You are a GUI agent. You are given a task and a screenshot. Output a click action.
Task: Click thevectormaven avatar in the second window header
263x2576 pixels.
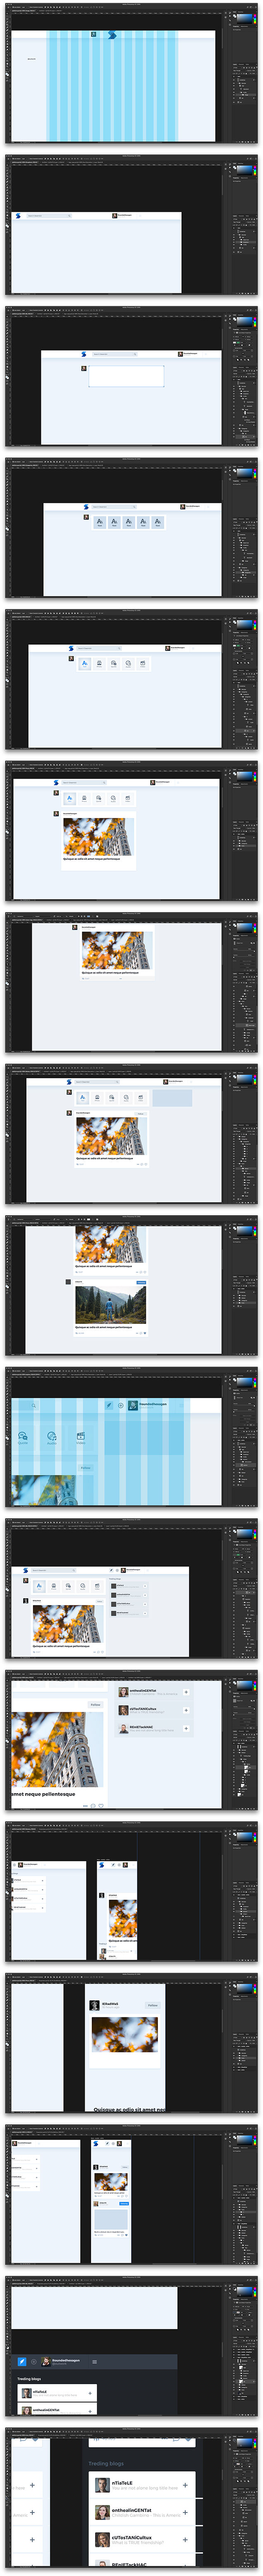coord(115,215)
